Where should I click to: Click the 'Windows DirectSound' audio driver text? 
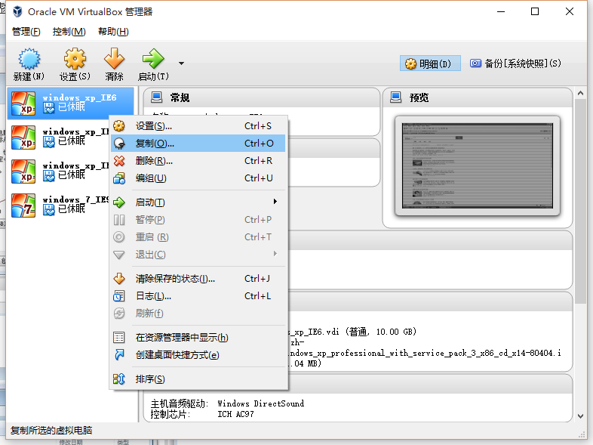260,403
